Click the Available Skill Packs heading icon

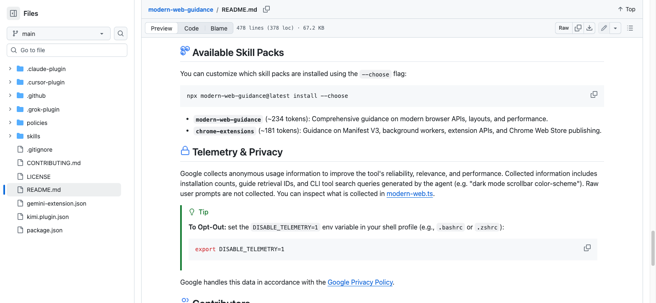pyautogui.click(x=185, y=51)
